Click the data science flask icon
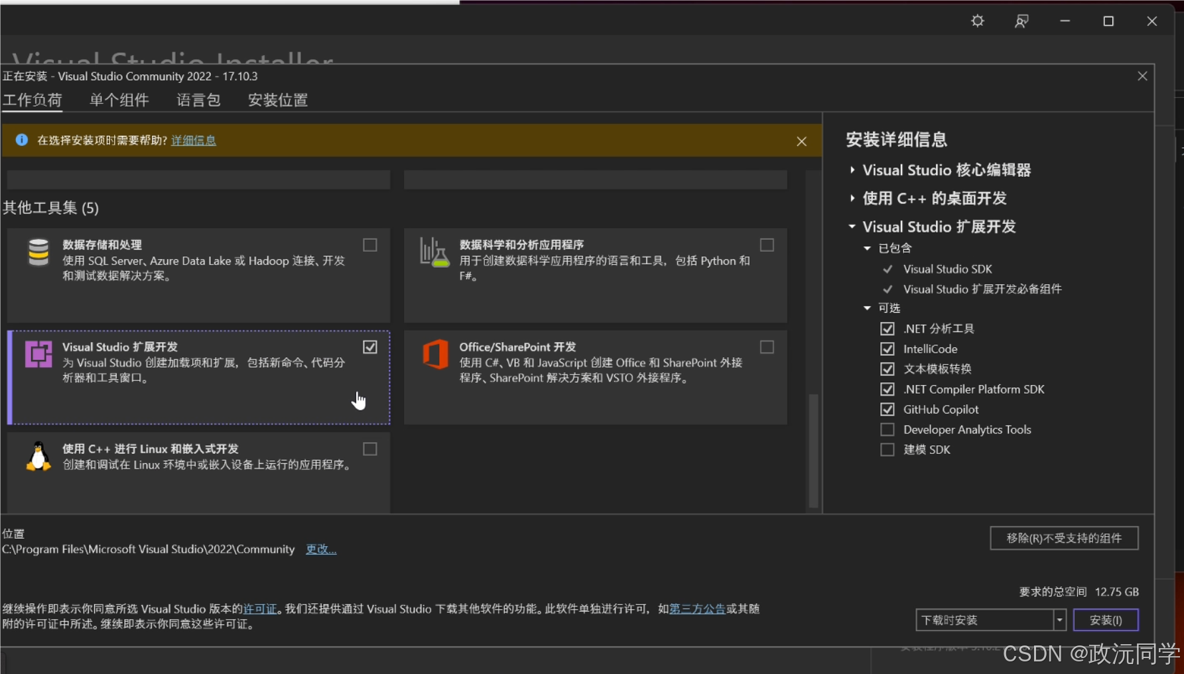This screenshot has height=674, width=1184. click(434, 253)
